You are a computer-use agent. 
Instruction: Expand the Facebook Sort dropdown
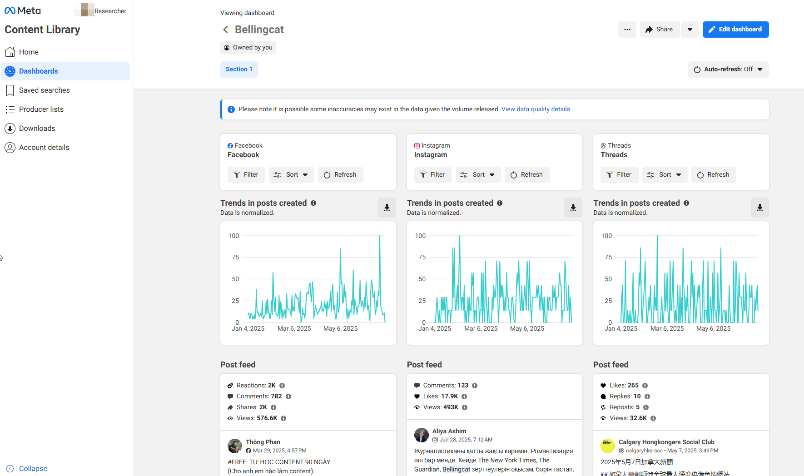tap(291, 175)
